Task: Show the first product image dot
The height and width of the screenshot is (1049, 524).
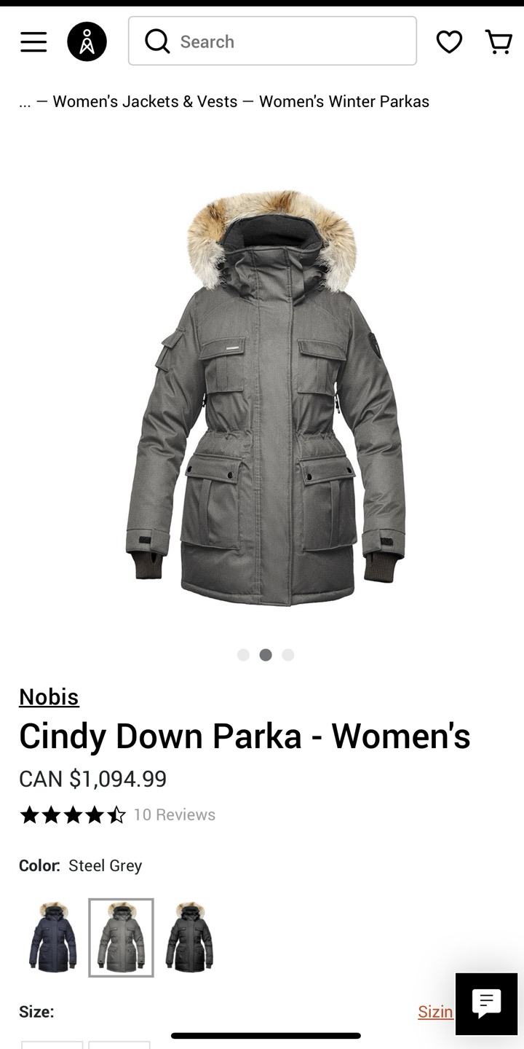Action: coord(243,655)
